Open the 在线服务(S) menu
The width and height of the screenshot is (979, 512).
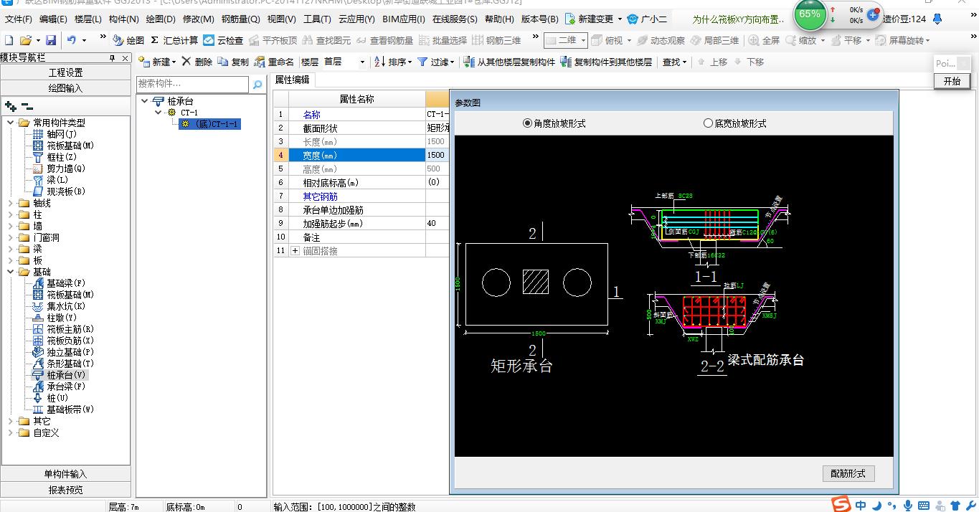455,19
